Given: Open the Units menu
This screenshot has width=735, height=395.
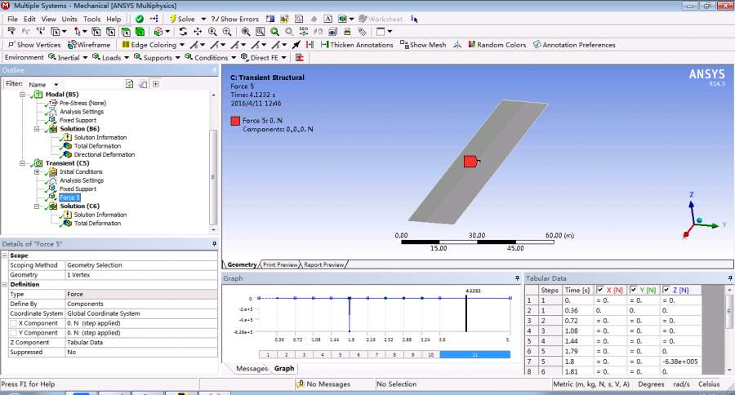Looking at the screenshot, I should pos(69,19).
